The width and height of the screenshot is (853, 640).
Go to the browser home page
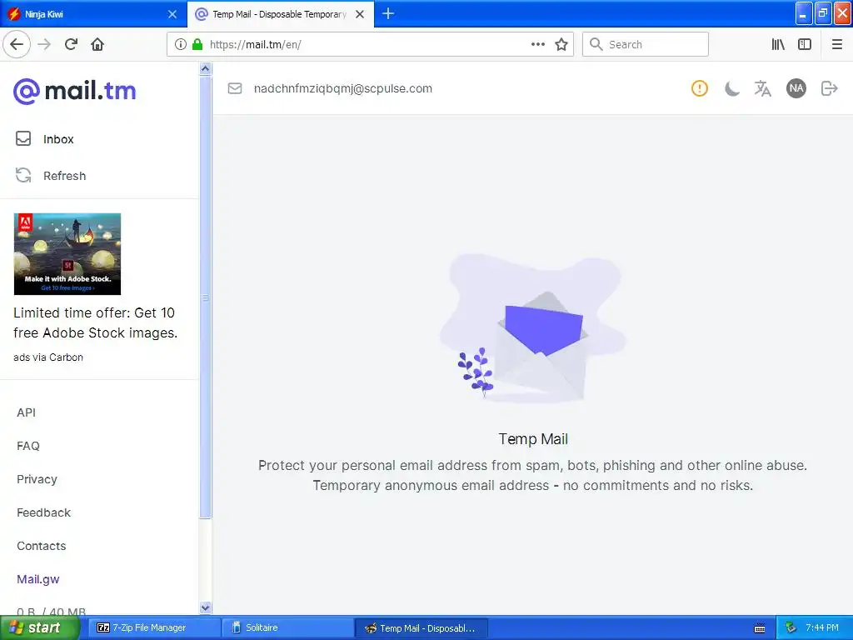pos(97,44)
